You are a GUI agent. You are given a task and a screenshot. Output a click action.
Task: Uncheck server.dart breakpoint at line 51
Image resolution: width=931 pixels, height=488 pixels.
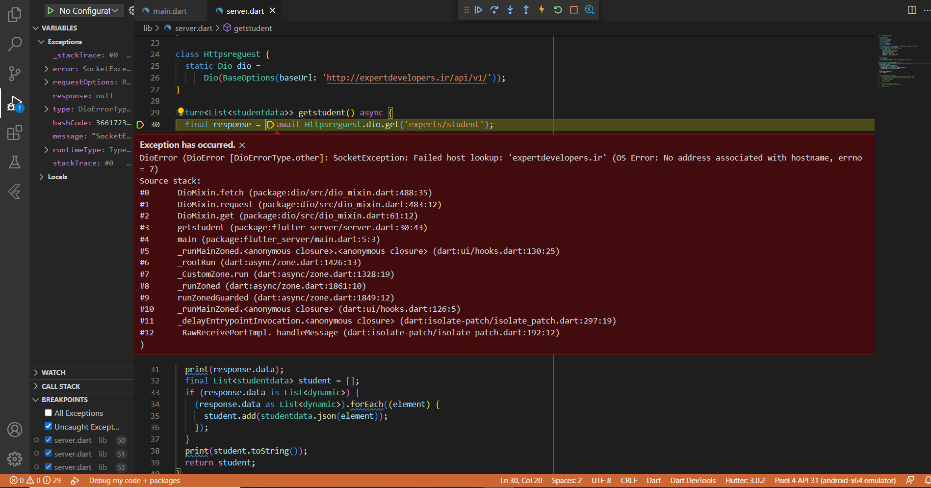pos(48,453)
